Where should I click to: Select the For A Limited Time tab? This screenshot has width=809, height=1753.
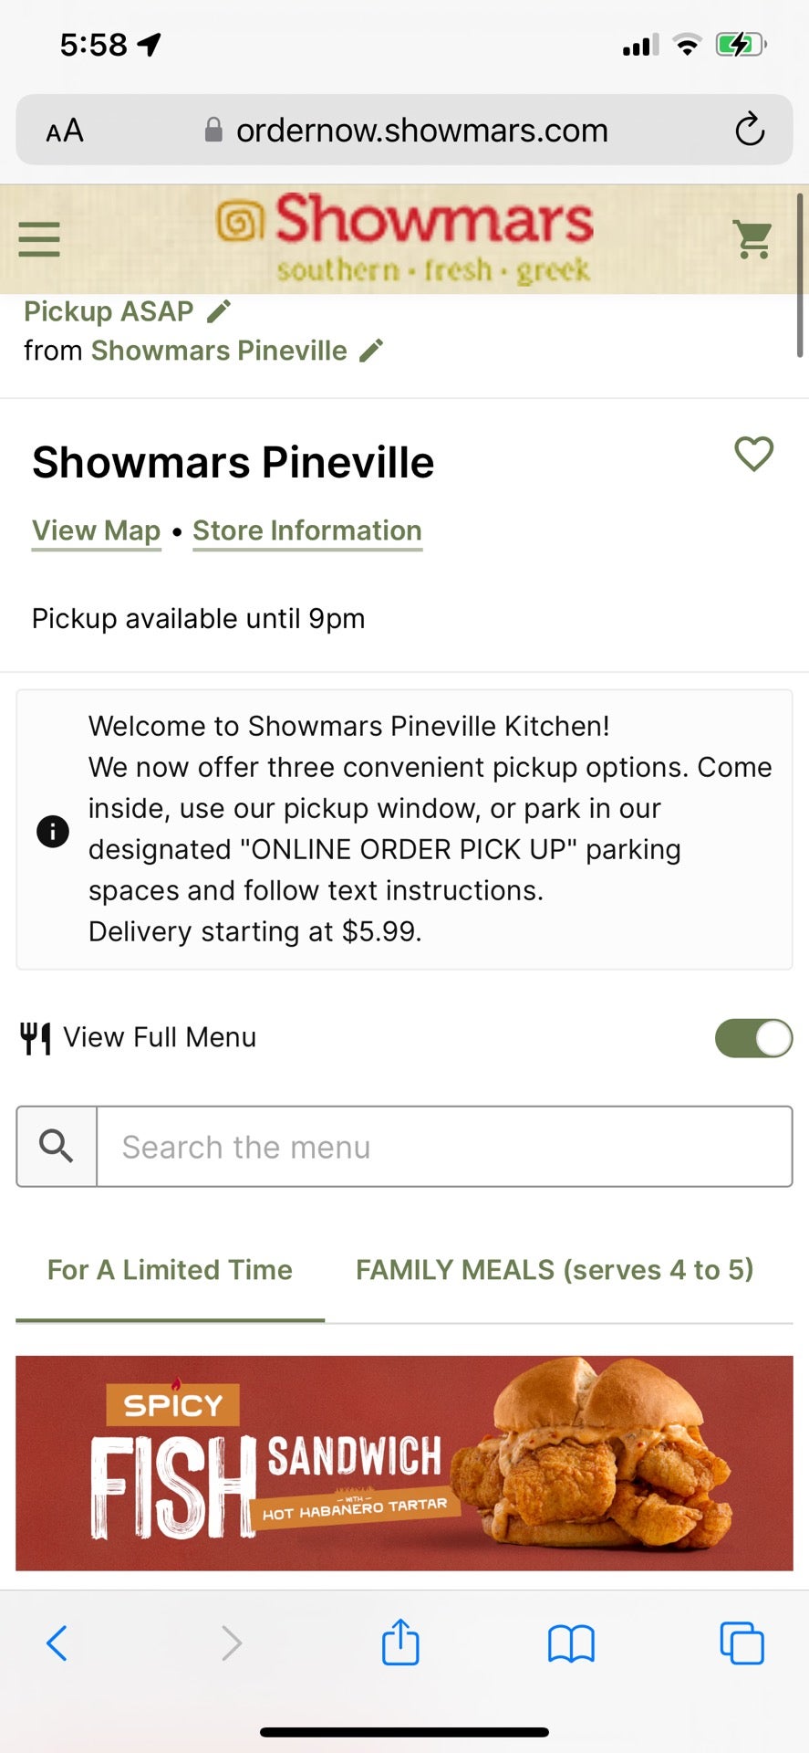pyautogui.click(x=170, y=1269)
